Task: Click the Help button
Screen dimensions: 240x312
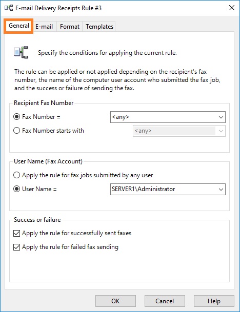Action: [214, 301]
